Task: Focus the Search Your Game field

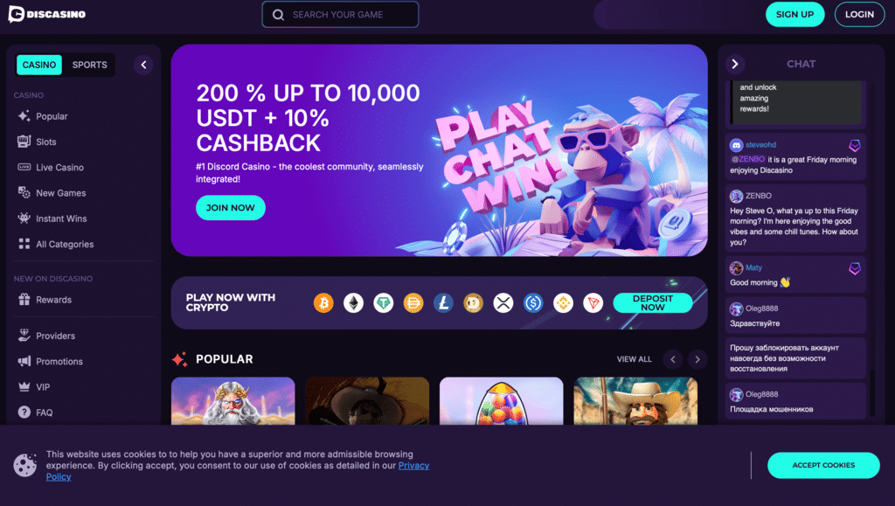Action: point(340,14)
